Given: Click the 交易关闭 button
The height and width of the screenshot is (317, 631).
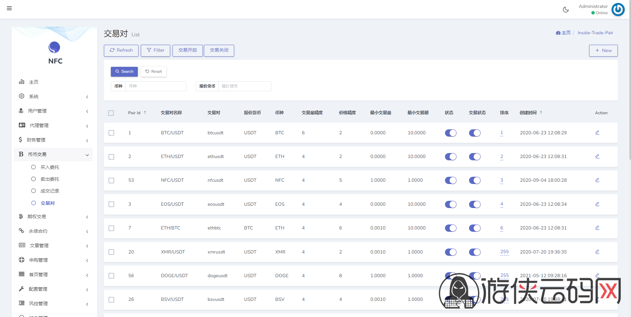Looking at the screenshot, I should [219, 50].
